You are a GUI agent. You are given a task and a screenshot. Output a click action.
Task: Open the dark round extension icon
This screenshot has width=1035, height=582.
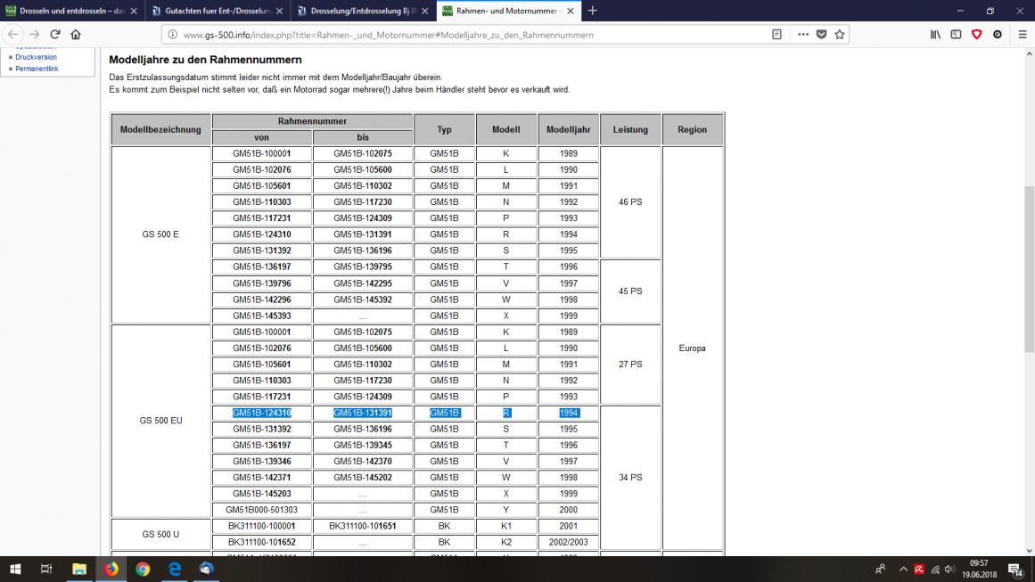(998, 34)
